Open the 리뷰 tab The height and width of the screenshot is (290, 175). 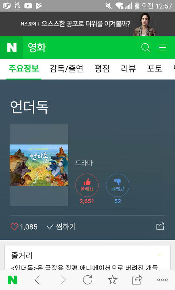pos(128,69)
